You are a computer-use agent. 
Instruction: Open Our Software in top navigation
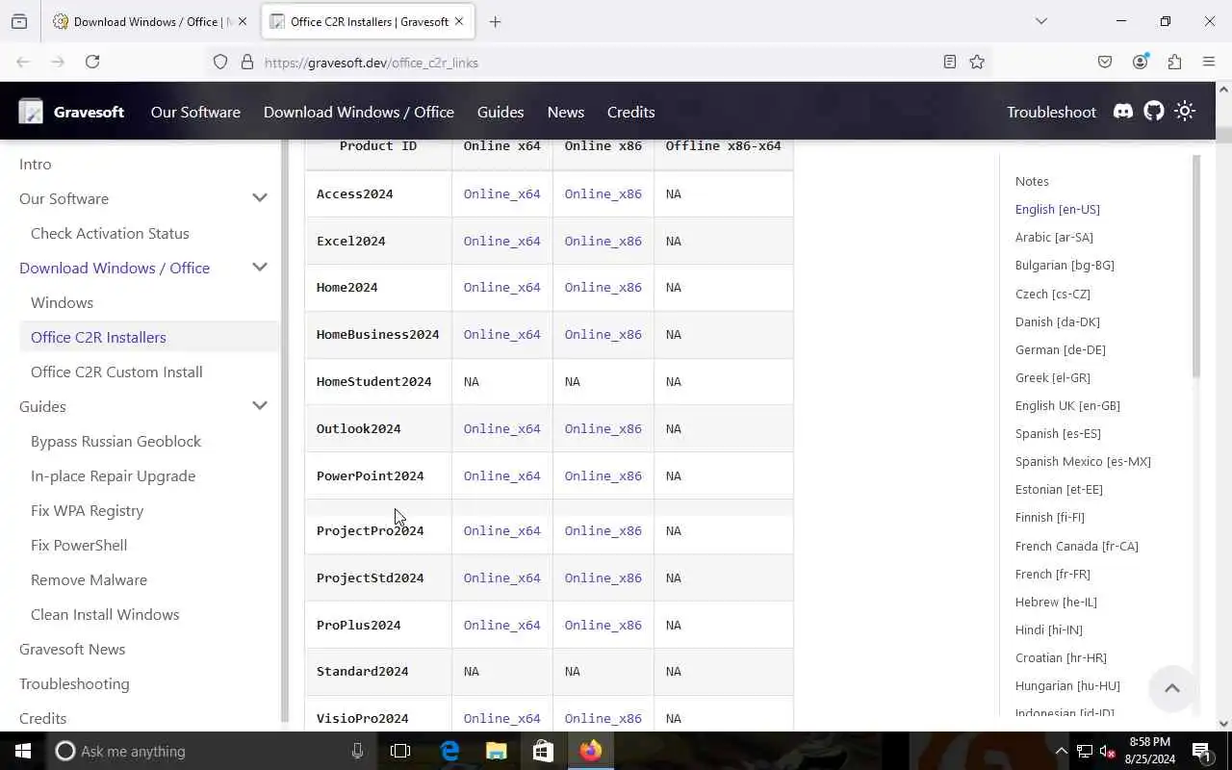[x=195, y=112]
